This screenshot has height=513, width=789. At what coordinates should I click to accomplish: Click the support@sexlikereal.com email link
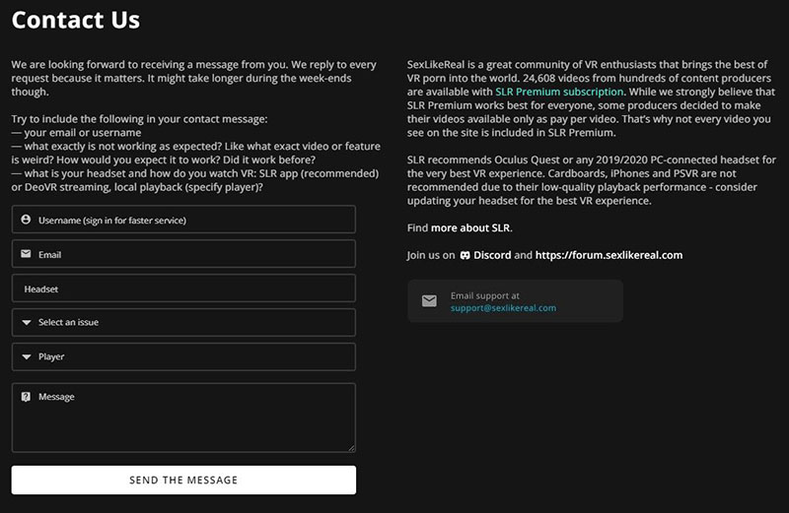point(503,308)
